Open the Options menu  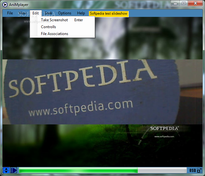click(65, 13)
